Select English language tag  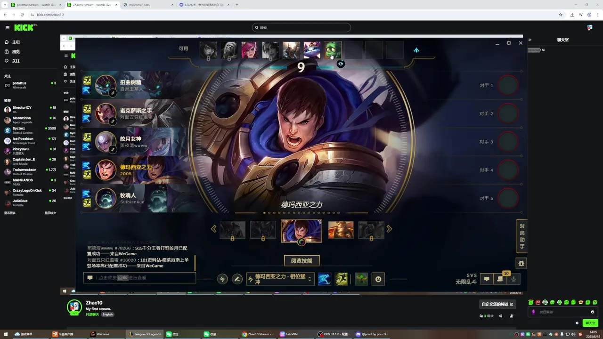[107, 315]
